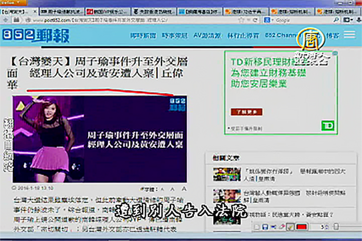Click the largest font size A

(184, 189)
